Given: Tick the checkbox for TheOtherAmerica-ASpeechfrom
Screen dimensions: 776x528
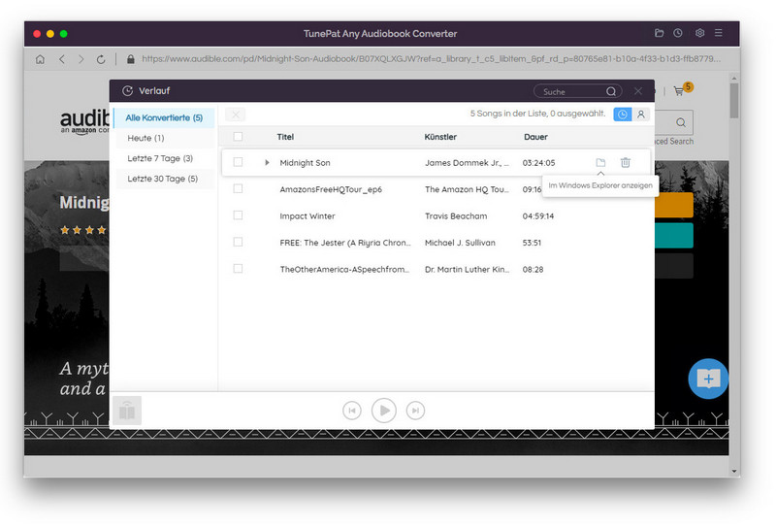Looking at the screenshot, I should click(238, 269).
